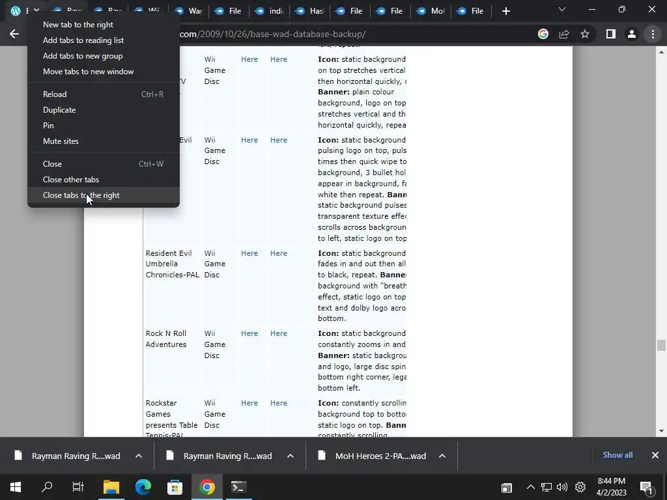This screenshot has width=667, height=500.
Task: Click second 'Here' link in Resident Evil Umbrella row
Action: (279, 253)
